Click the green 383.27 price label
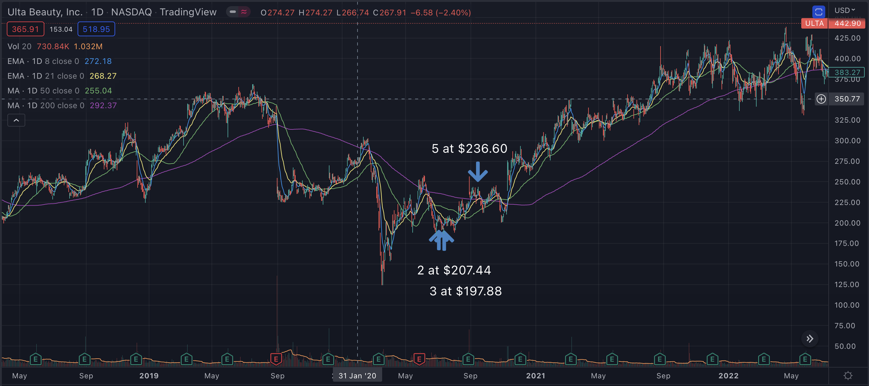Image resolution: width=869 pixels, height=386 pixels. 847,72
